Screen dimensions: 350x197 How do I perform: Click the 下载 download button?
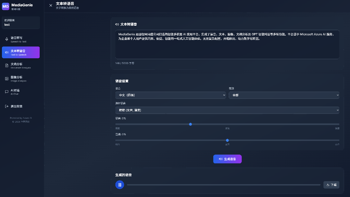point(331,185)
